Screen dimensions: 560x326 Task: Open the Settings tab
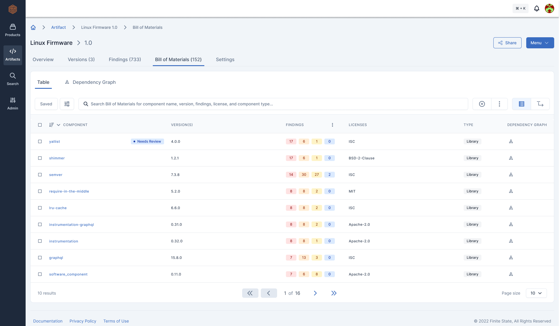[225, 59]
